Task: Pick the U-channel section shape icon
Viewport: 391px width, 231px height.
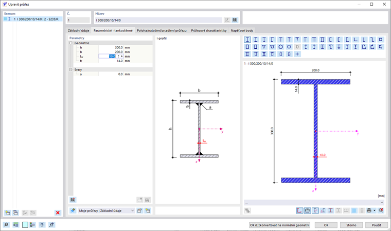Action: (x=331, y=40)
